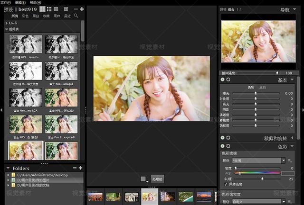
Task: Select the 彩色 preset filter tab
Action: (25, 16)
